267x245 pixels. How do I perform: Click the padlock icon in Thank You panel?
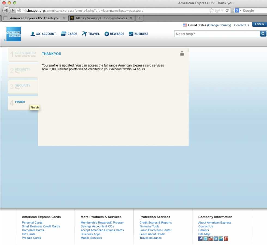pos(182,54)
